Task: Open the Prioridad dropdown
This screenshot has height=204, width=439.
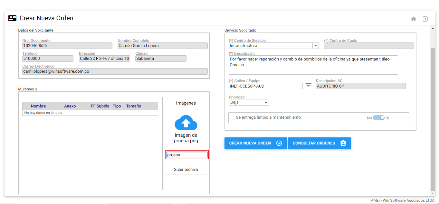Action: coord(249,102)
